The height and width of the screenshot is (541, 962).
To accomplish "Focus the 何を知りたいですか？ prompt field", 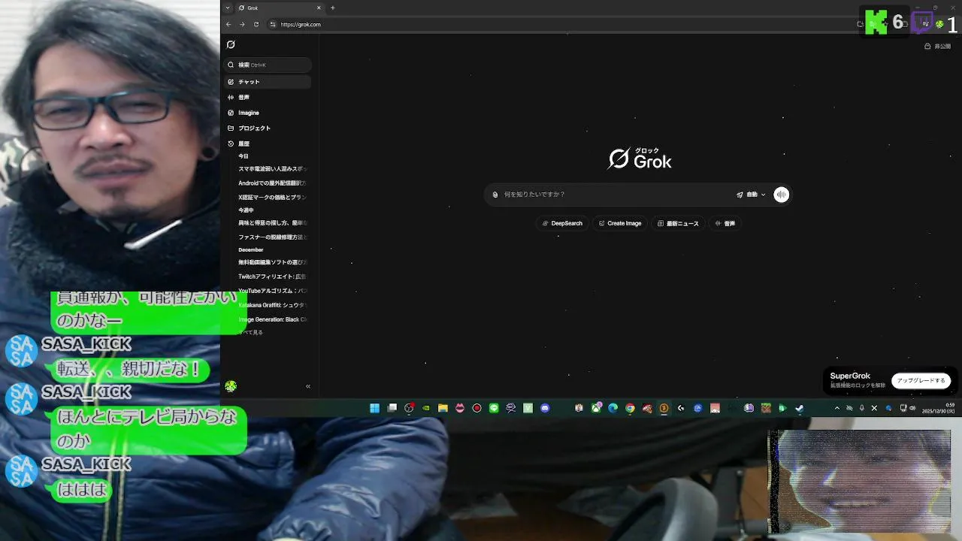I will point(616,195).
